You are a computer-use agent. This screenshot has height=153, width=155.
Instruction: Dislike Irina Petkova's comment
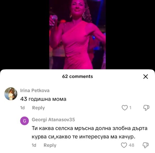pyautogui.click(x=146, y=108)
